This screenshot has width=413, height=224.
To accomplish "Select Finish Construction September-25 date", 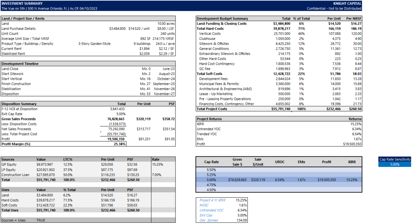I will coord(164,84).
